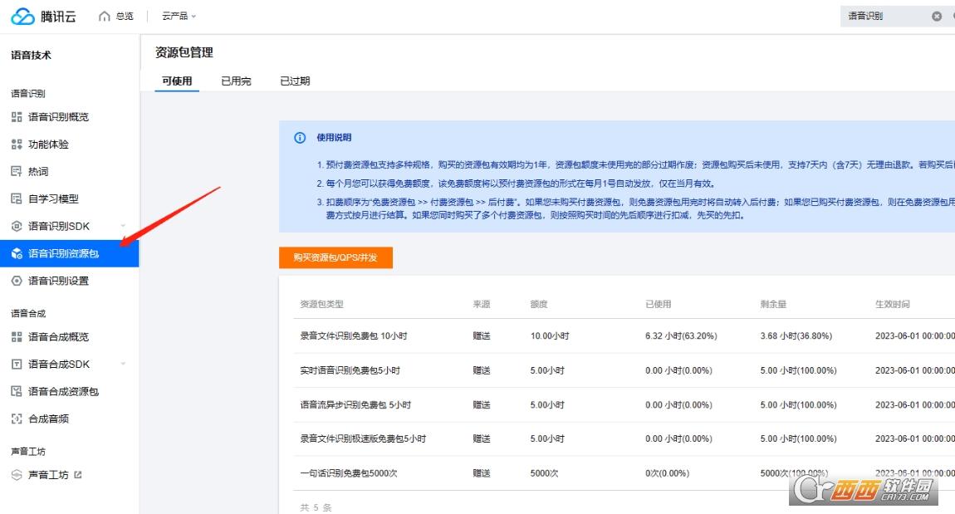This screenshot has height=514, width=955.
Task: Click the 资源包类型 column header
Action: coord(321,304)
